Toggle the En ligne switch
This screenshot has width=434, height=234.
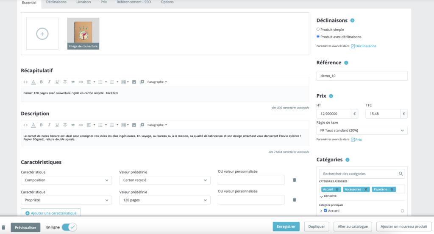click(69, 227)
